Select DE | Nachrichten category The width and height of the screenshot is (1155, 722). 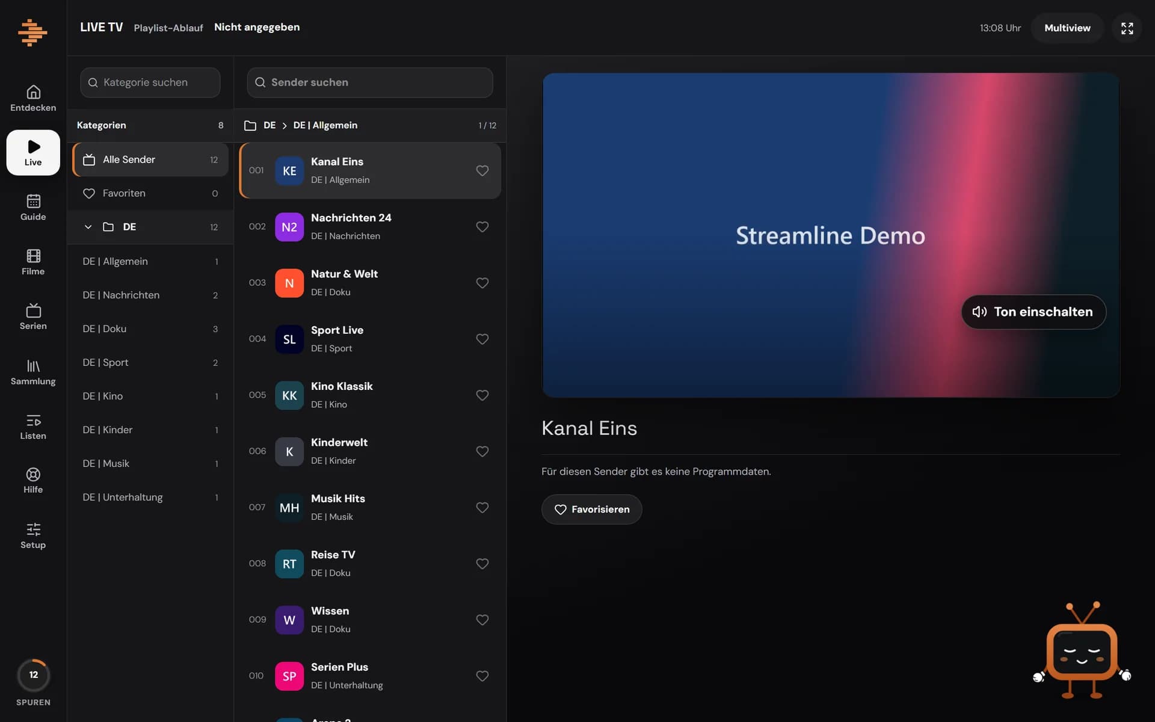(150, 295)
